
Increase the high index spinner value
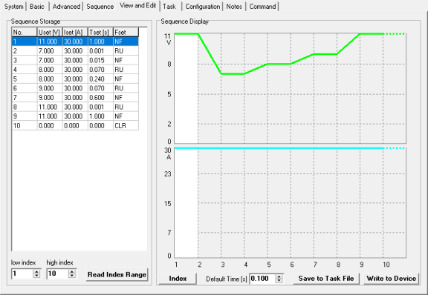pyautogui.click(x=72, y=271)
